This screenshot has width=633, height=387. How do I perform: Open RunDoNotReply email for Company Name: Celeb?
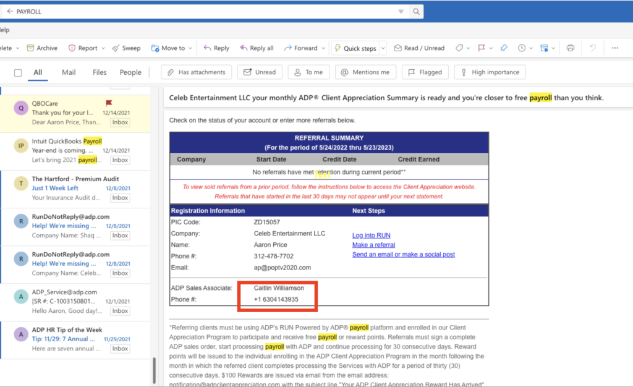[75, 264]
